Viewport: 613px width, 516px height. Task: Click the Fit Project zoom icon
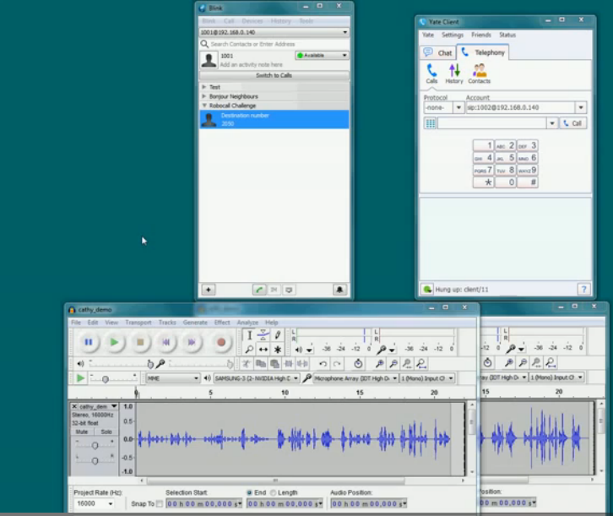421,364
